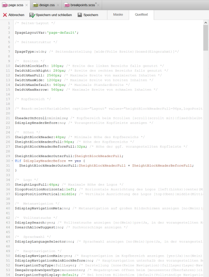Click the breakpoints.scss file icon
This screenshot has width=209, height=277.
(x=67, y=5)
